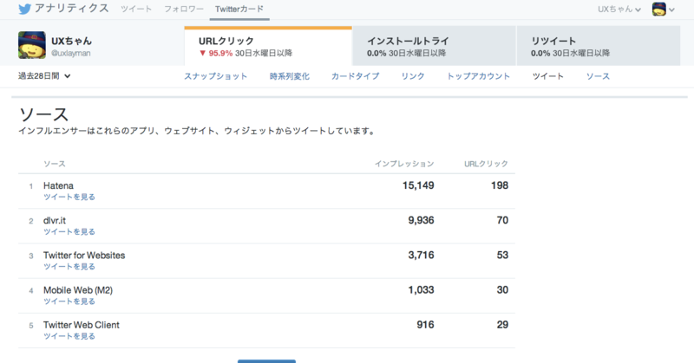Click ツイートを見る under Twitter Web Client
This screenshot has height=363, width=694.
tap(69, 336)
